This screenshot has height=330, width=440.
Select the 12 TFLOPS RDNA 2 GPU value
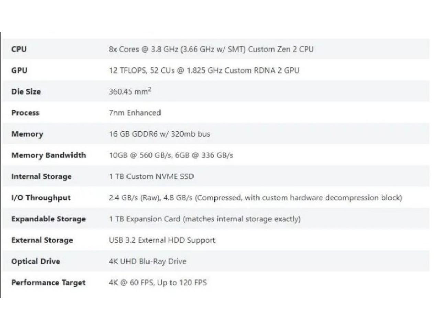tap(204, 70)
